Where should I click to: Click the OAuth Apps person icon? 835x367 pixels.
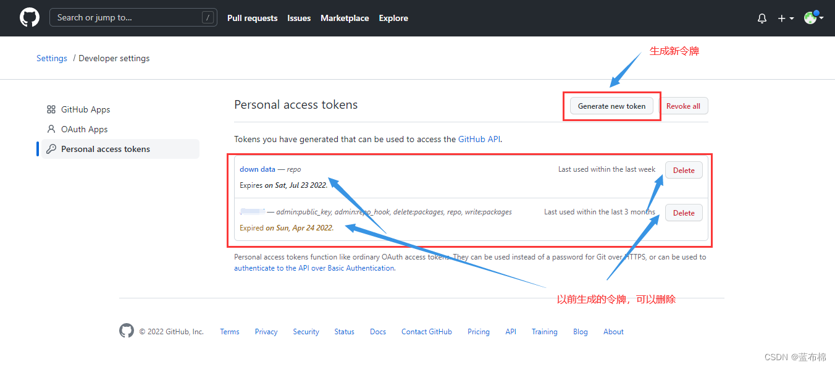point(51,129)
